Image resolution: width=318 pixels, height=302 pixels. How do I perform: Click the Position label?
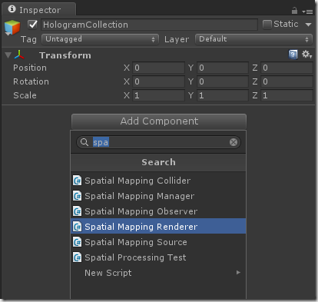pos(30,68)
